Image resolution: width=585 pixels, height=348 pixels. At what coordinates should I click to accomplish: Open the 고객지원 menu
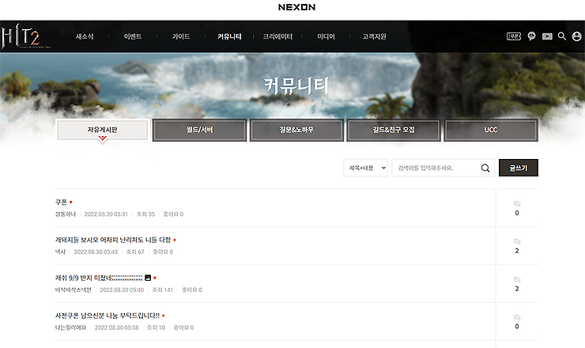374,36
